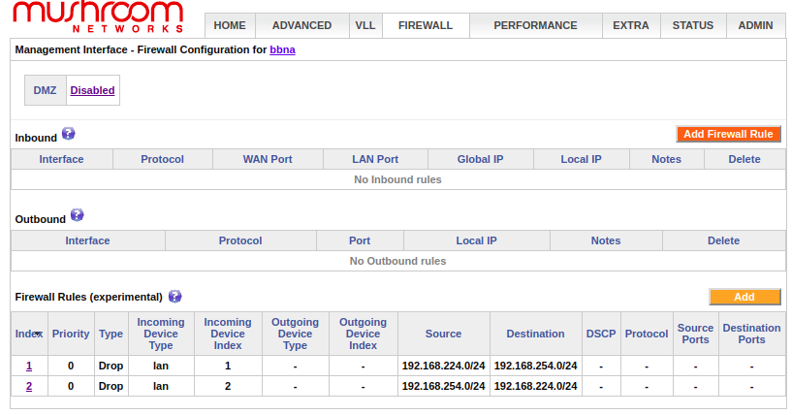
Task: Open the Firewall Rules help icon
Action: point(174,297)
